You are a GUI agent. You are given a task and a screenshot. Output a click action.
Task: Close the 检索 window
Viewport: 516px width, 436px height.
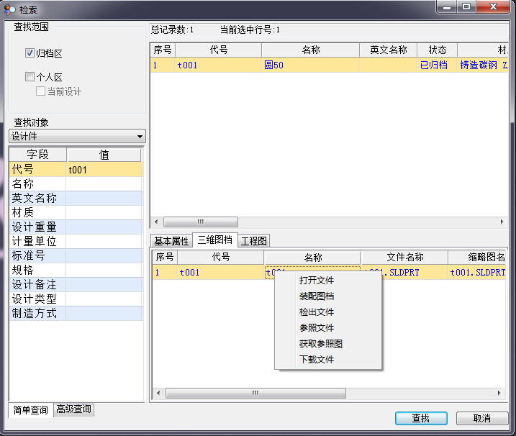point(493,6)
